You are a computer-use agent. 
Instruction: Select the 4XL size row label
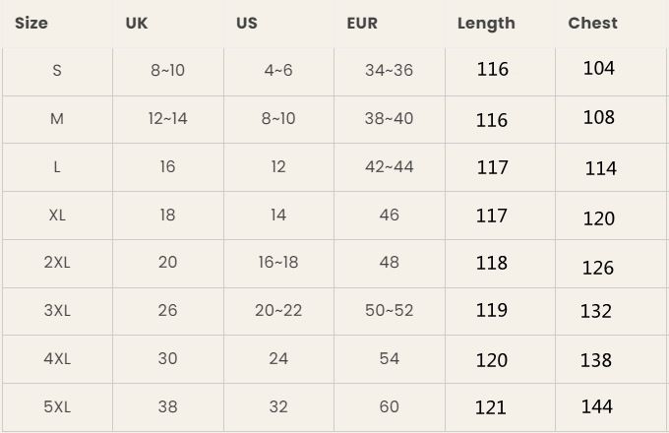click(x=57, y=358)
